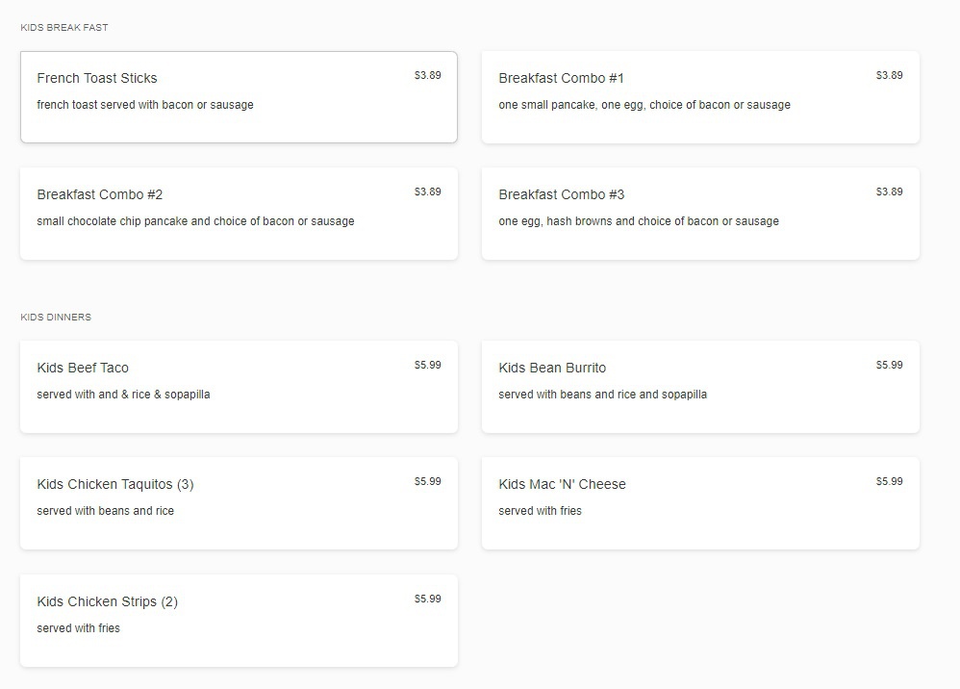Click the "one small pancake, one egg" description
The height and width of the screenshot is (689, 960).
click(x=644, y=105)
